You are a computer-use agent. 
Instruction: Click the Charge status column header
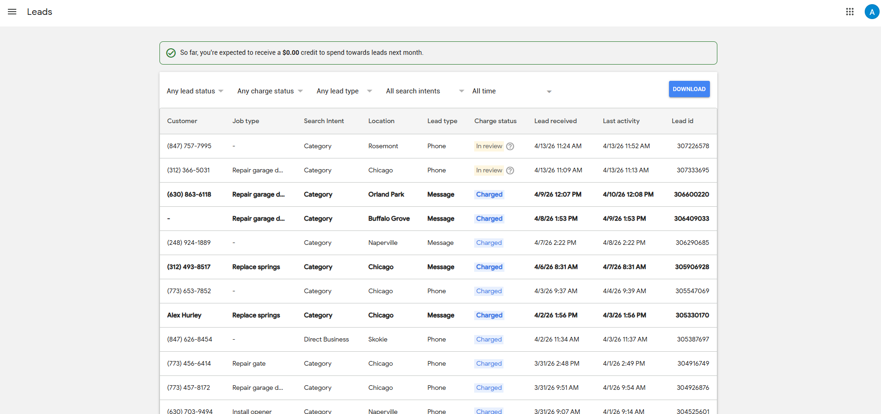click(495, 121)
